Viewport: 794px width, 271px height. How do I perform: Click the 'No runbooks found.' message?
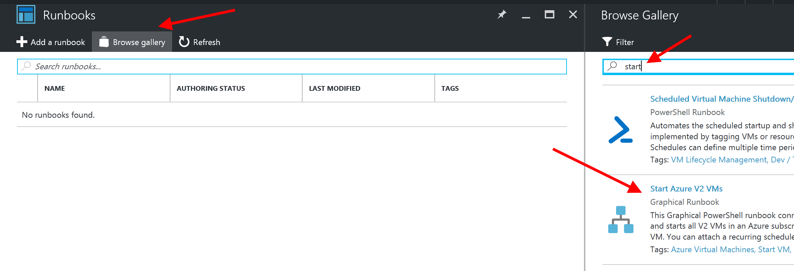pyautogui.click(x=58, y=115)
